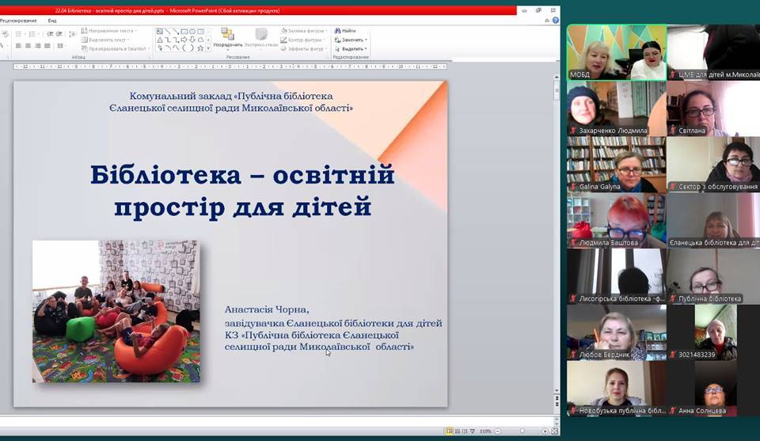Screen dimensions: 760x441
Task: Open the Заливка фигуры dropdown
Action: [327, 30]
